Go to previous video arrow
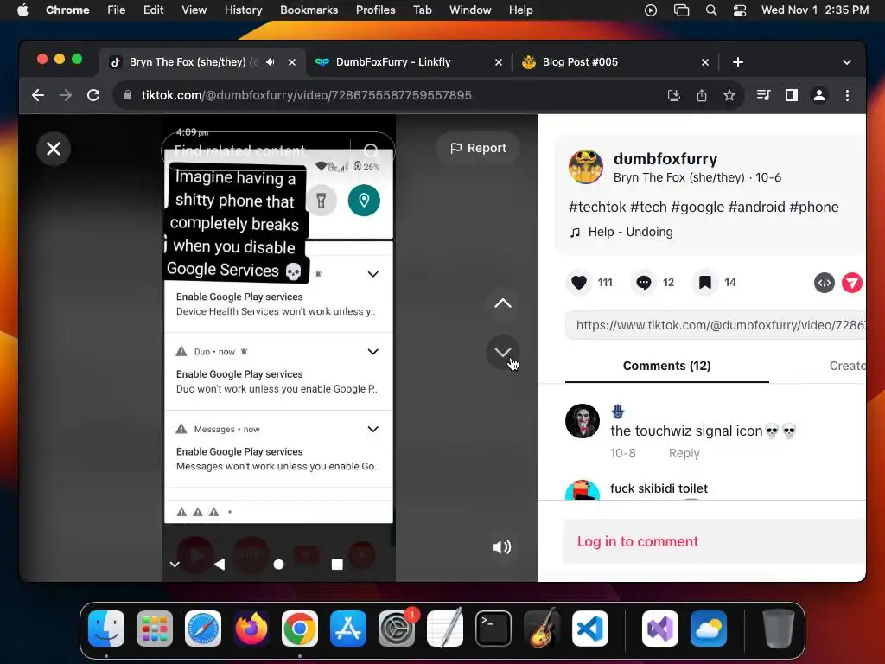The width and height of the screenshot is (885, 664). [x=502, y=303]
